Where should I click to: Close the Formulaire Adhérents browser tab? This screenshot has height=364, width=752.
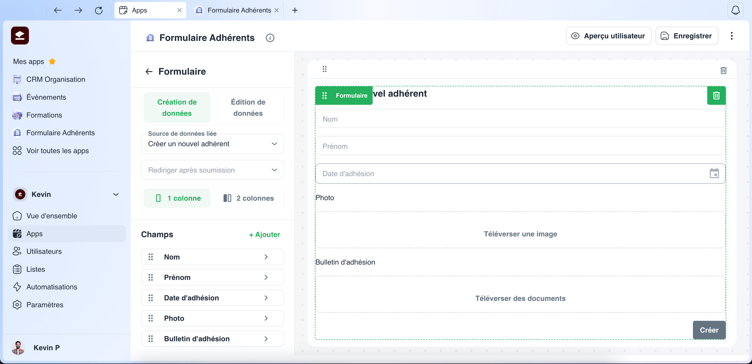coord(277,10)
